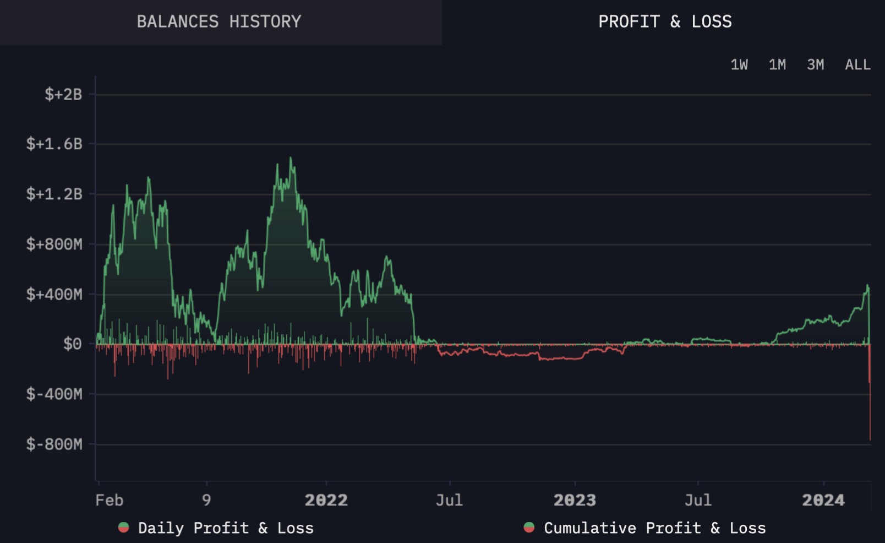Image resolution: width=885 pixels, height=543 pixels.
Task: Choose the 1M time range
Action: pyautogui.click(x=777, y=65)
